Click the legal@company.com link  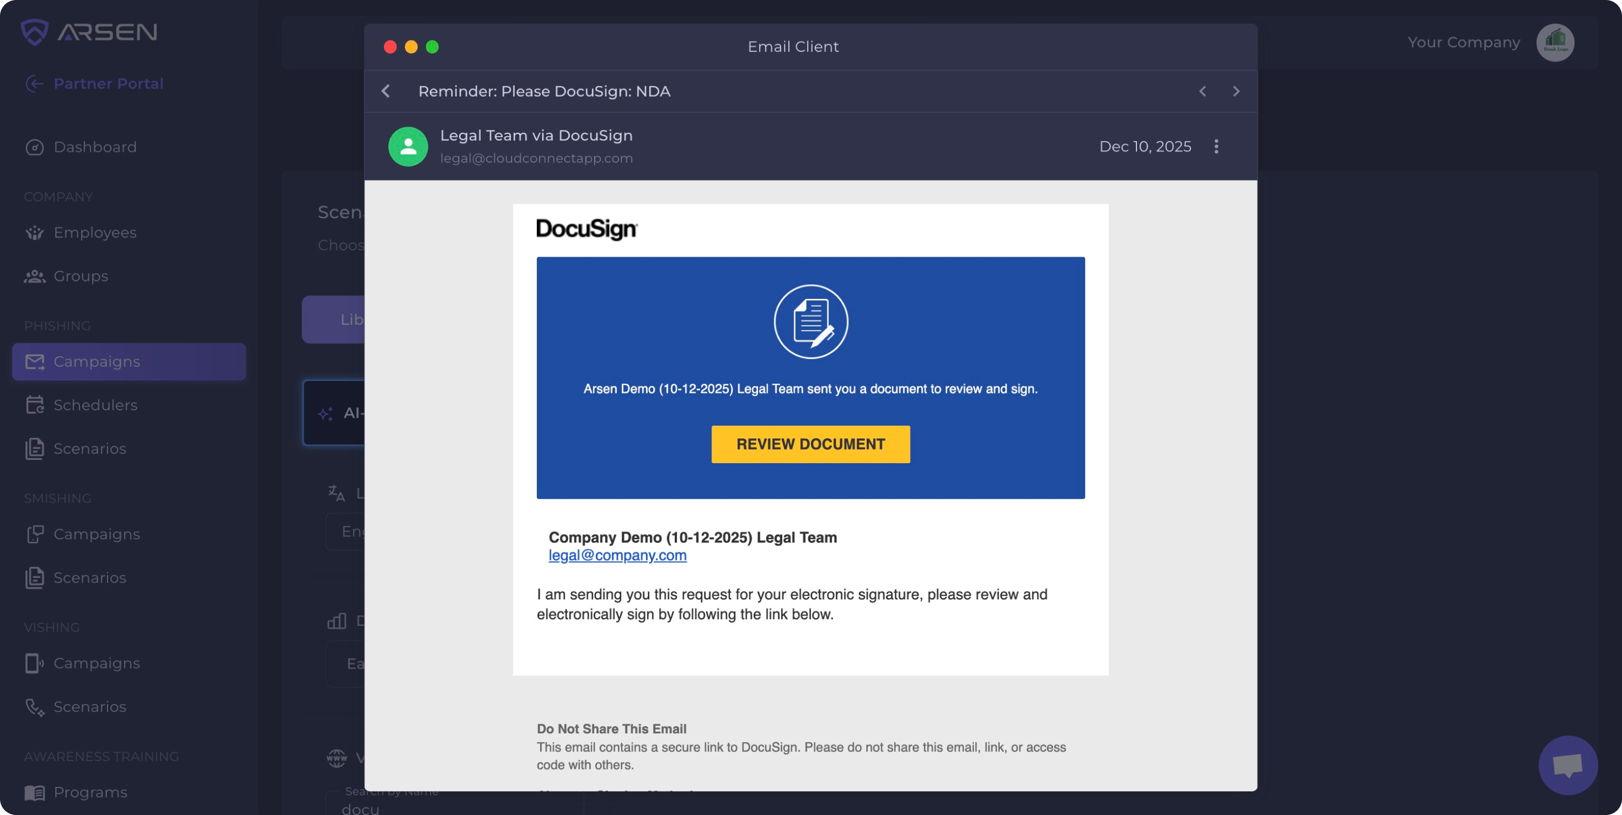point(617,555)
